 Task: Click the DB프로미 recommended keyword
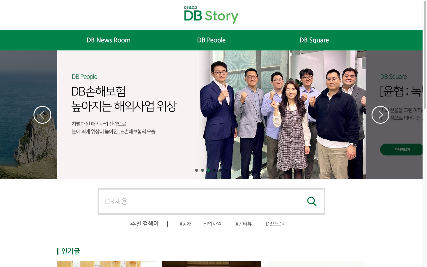276,224
